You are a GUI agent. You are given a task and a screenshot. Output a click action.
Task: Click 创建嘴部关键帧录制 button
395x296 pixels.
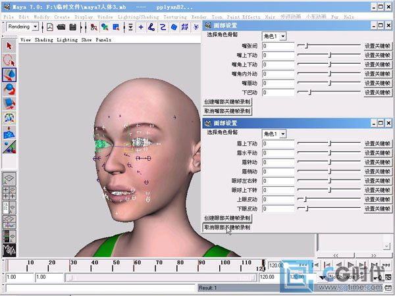pos(227,102)
